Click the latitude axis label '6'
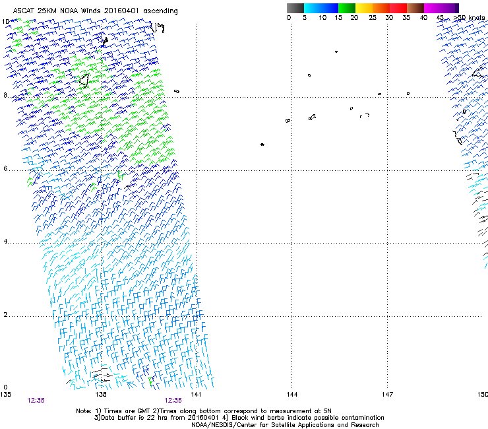This screenshot has width=488, height=429. (x=5, y=168)
